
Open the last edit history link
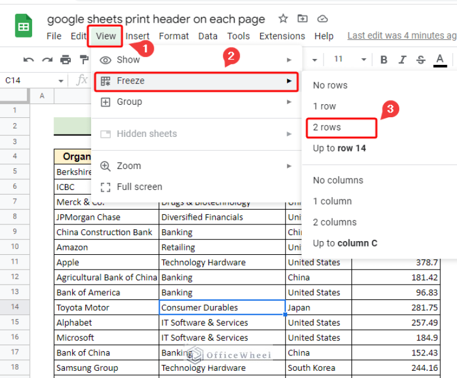402,36
